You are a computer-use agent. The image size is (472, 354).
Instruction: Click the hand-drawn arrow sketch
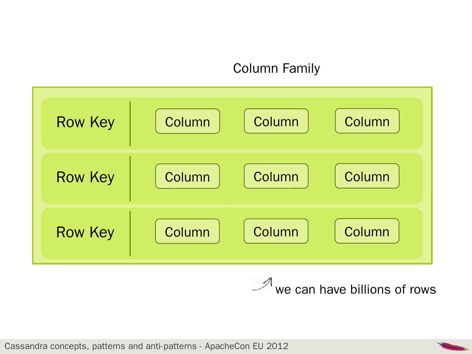[x=262, y=284]
